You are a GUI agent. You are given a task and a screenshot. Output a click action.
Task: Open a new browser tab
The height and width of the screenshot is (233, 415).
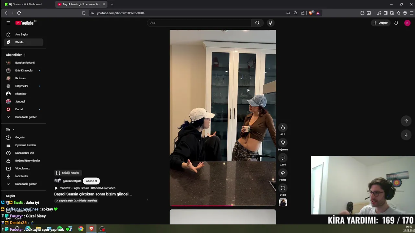tap(112, 4)
